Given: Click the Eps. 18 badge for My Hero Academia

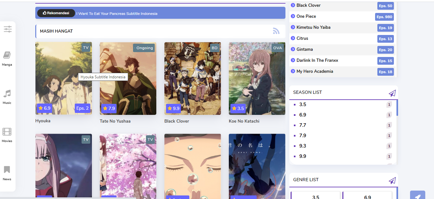Looking at the screenshot, I should (385, 72).
